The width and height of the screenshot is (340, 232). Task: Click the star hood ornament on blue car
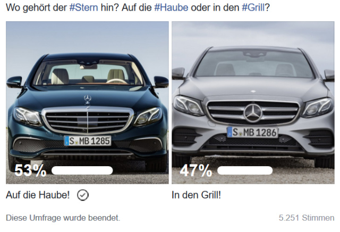click(x=88, y=99)
